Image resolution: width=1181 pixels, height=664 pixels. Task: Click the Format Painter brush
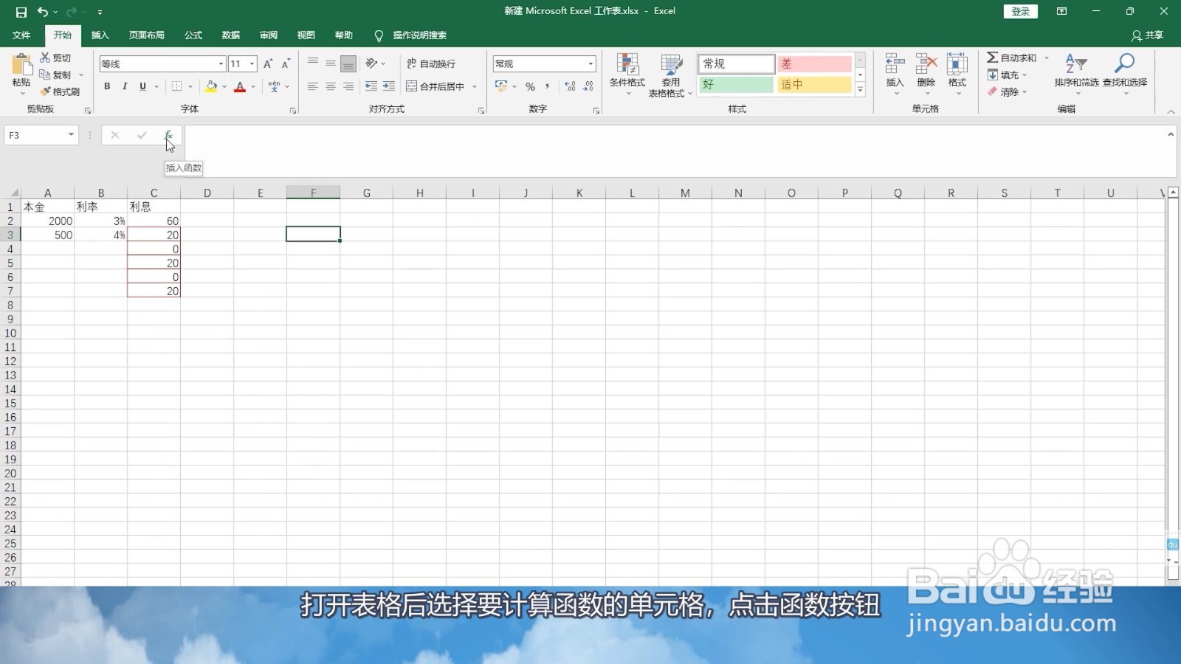click(x=60, y=91)
